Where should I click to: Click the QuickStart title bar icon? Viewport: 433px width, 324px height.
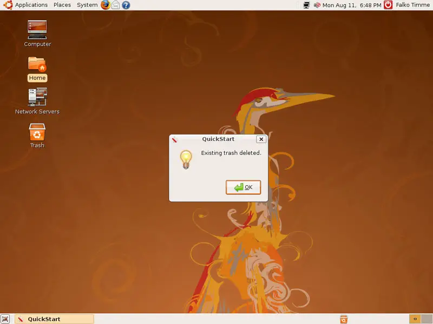tap(174, 139)
